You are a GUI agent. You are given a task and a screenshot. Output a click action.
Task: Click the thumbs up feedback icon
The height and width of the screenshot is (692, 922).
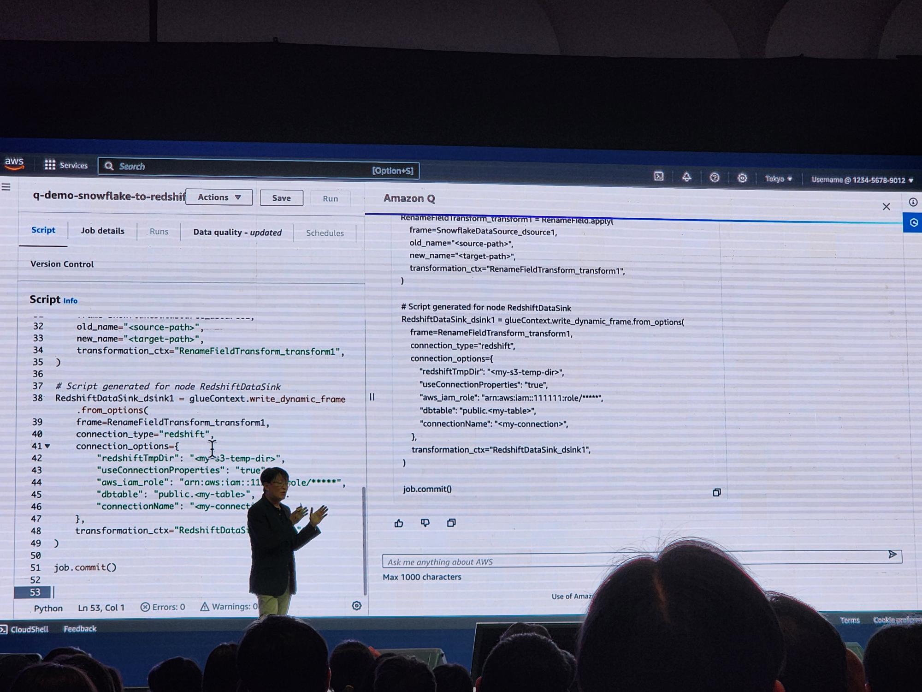click(399, 523)
